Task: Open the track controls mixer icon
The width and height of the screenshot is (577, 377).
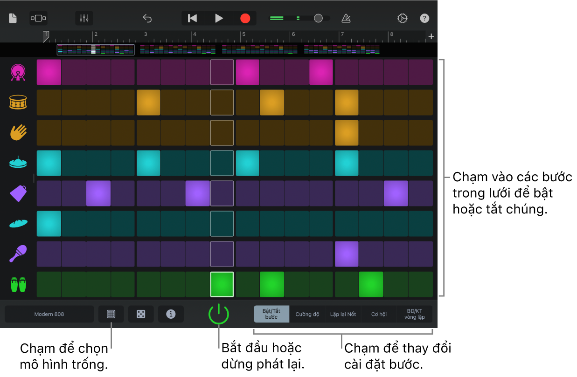Action: point(84,18)
